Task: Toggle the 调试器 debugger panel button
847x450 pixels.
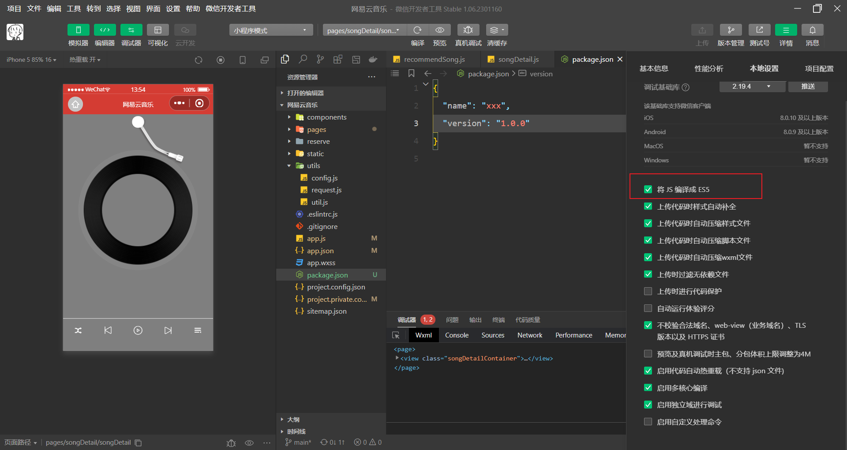Action: click(x=131, y=30)
